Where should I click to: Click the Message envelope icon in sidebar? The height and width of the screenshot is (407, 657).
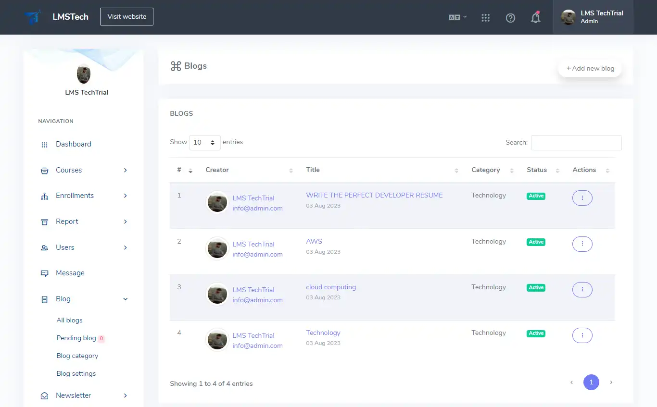point(44,272)
